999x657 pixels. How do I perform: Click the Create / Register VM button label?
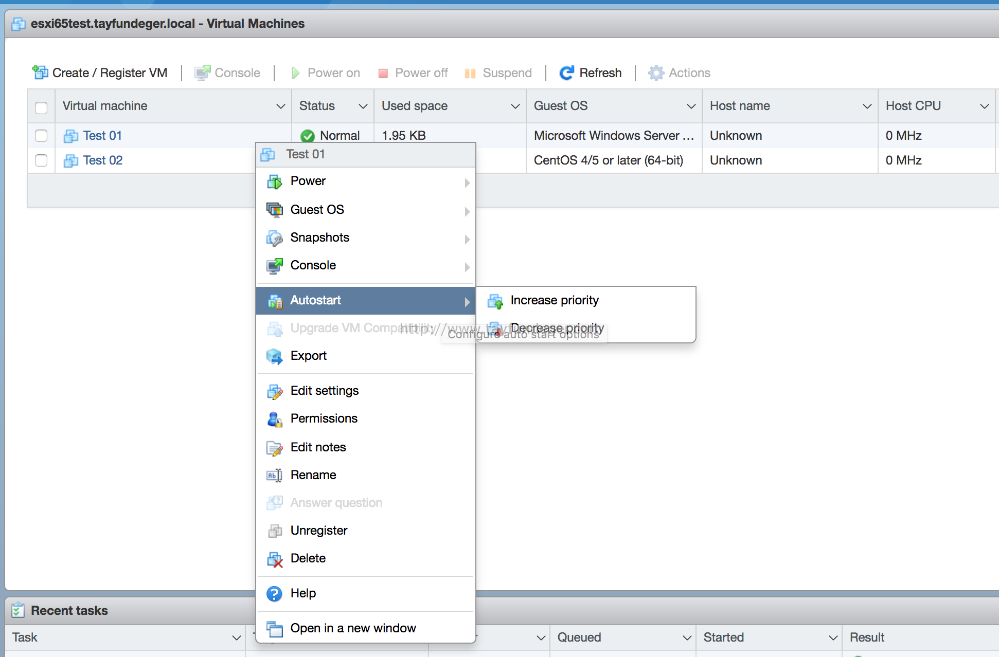110,73
